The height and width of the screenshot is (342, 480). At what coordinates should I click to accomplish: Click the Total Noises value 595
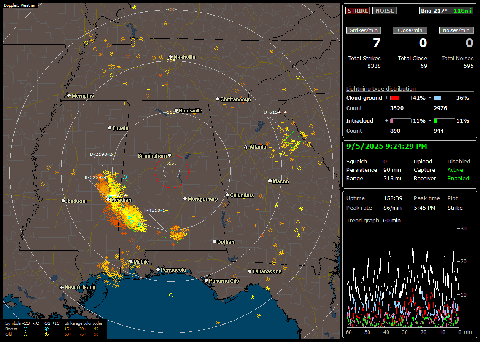tap(468, 66)
